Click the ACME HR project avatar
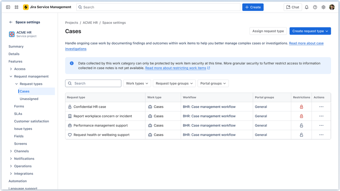 tap(12, 34)
